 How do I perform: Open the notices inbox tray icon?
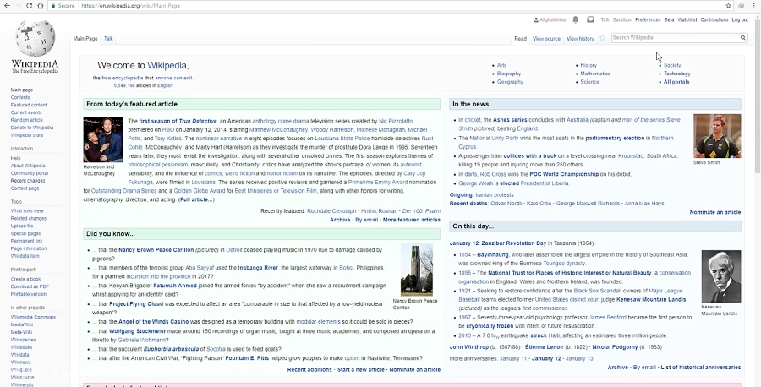pos(589,19)
